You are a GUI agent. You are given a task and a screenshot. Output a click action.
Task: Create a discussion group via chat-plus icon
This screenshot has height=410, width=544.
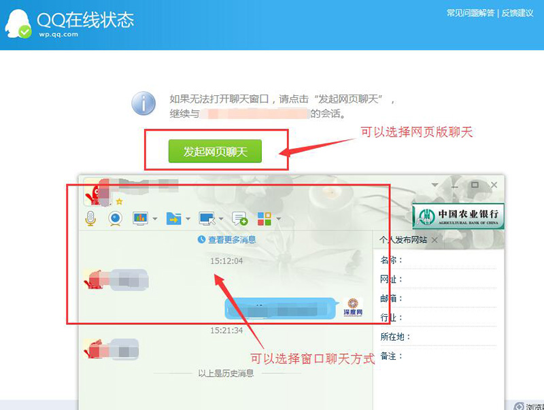coord(239,218)
